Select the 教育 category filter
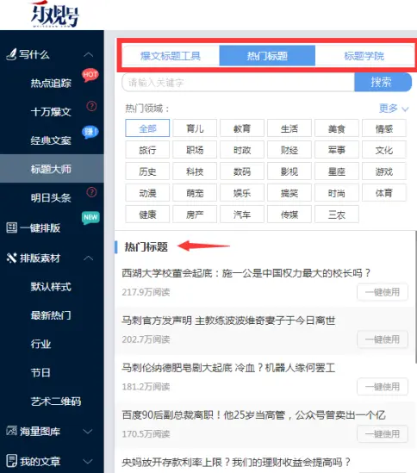Image resolution: width=417 pixels, height=473 pixels. coord(242,128)
